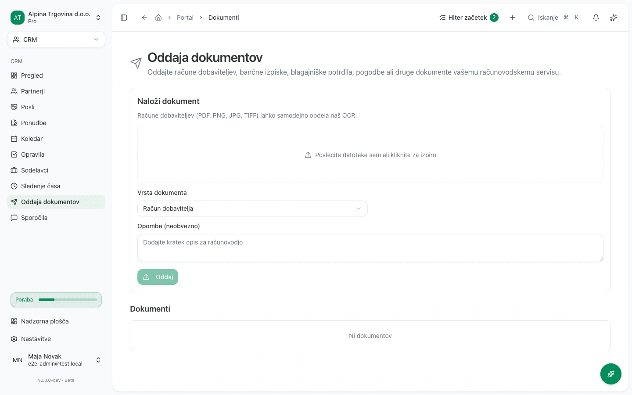Go to home via breadcrumb icon
The height and width of the screenshot is (395, 632).
pyautogui.click(x=158, y=18)
